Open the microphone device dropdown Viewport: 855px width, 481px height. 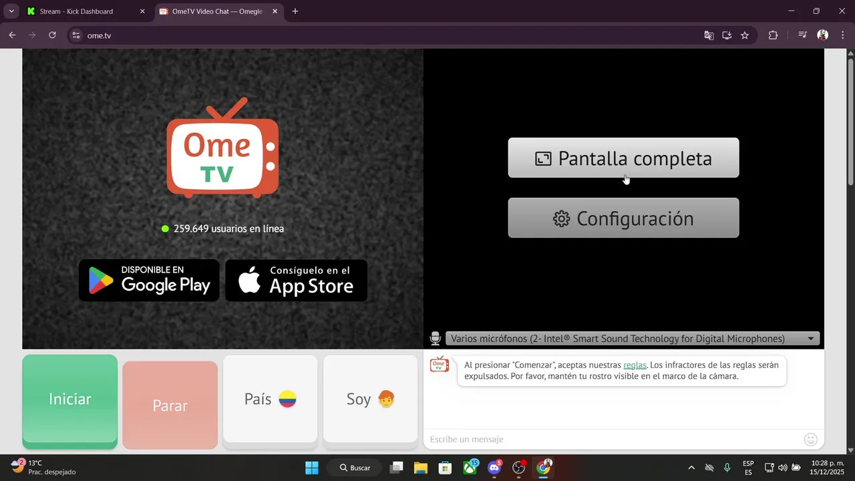(x=632, y=339)
